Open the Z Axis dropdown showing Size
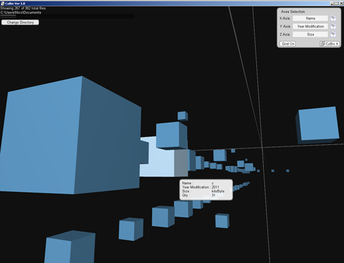Screen dimensions: 344x263 (310, 34)
